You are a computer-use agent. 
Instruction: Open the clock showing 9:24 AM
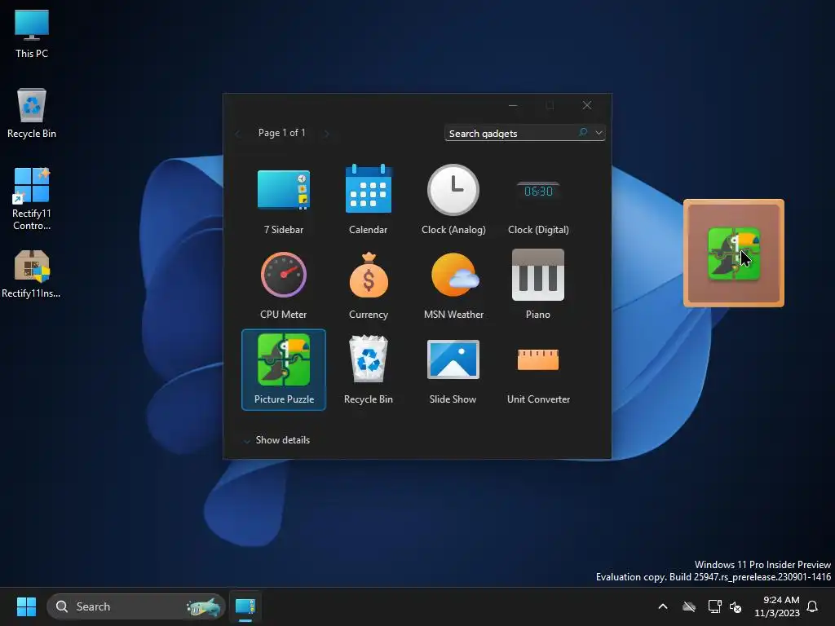coord(777,606)
